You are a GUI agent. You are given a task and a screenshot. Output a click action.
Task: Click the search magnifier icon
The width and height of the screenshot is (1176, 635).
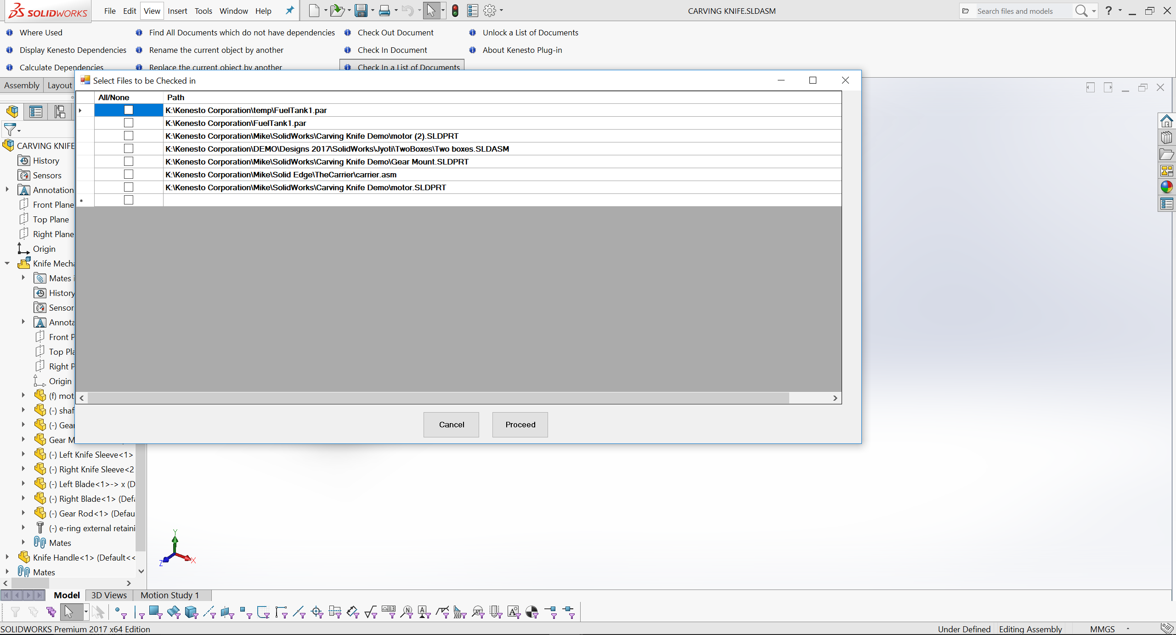pos(1081,11)
